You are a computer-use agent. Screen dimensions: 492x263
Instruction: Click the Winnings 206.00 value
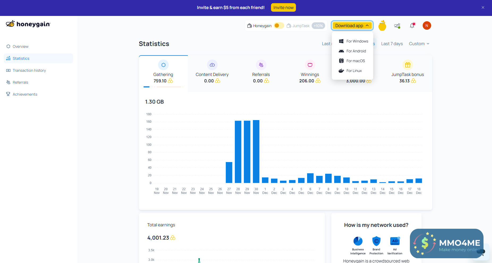click(307, 81)
